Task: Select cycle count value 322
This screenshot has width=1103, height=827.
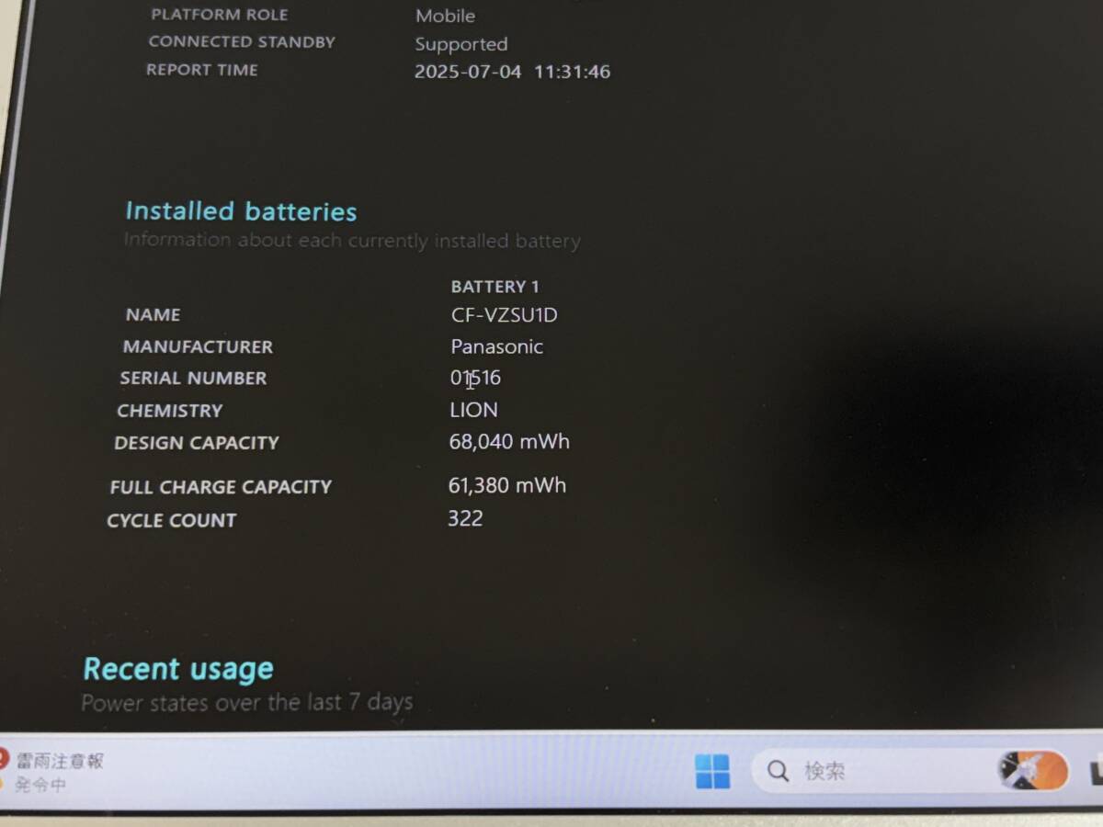Action: pyautogui.click(x=465, y=518)
